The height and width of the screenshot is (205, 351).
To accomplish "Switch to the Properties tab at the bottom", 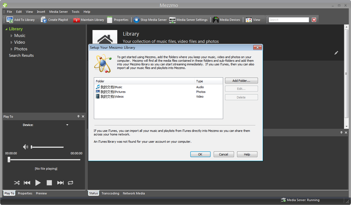I will [x=25, y=193].
